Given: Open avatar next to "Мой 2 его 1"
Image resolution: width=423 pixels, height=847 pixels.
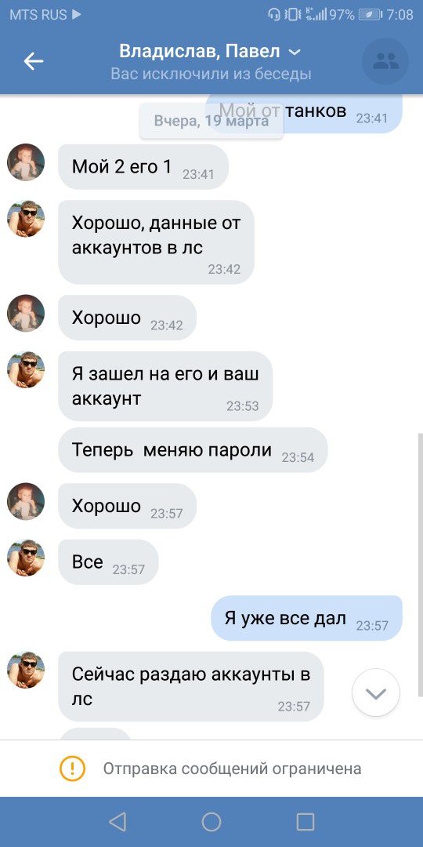Looking at the screenshot, I should click(26, 162).
